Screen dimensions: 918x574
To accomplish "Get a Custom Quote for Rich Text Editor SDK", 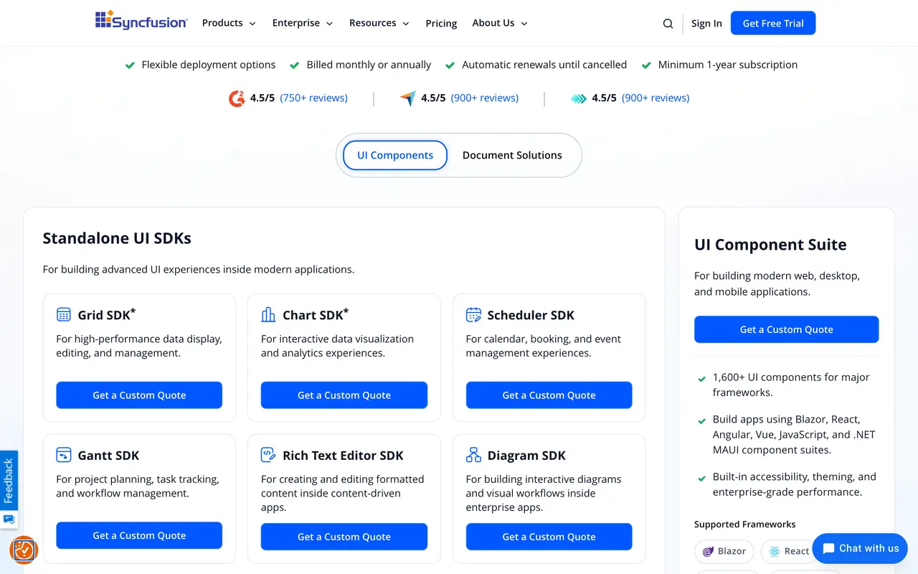I will coord(344,537).
